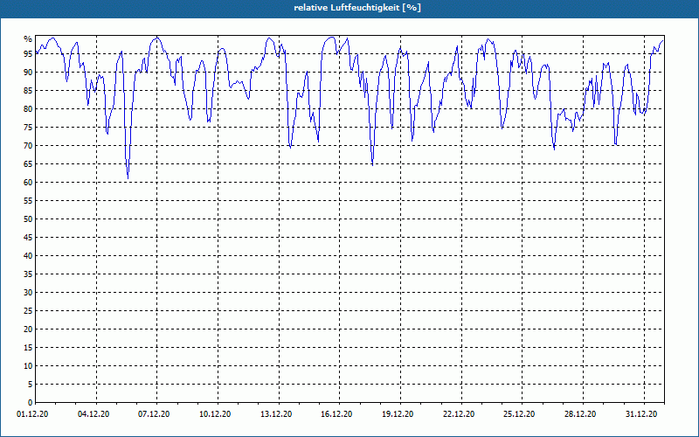This screenshot has width=699, height=437.
Task: Click y-axis value 75
Action: pos(28,128)
